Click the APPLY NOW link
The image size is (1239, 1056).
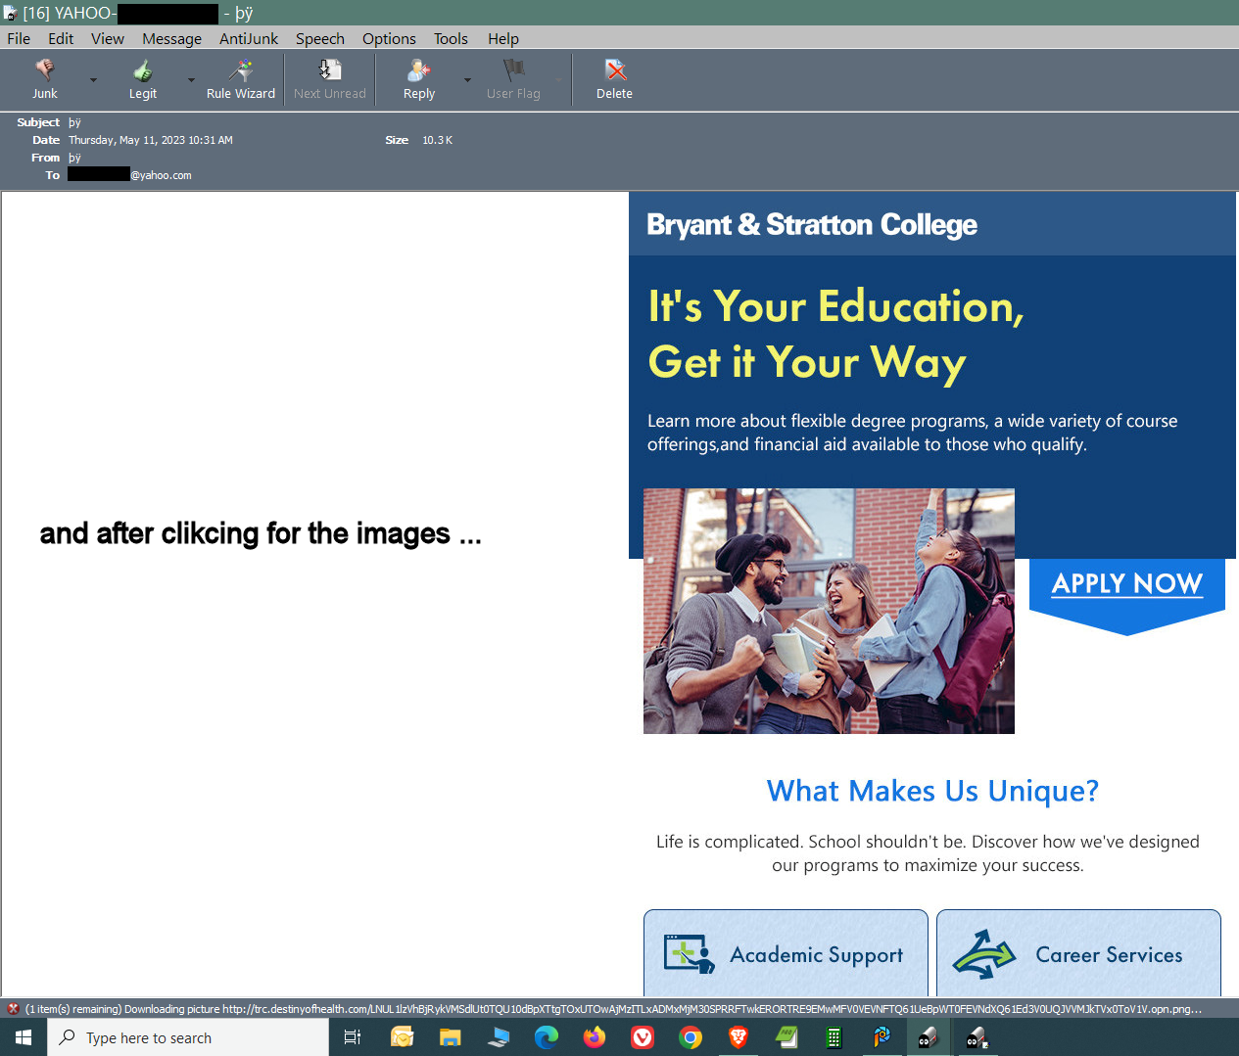[x=1127, y=584]
